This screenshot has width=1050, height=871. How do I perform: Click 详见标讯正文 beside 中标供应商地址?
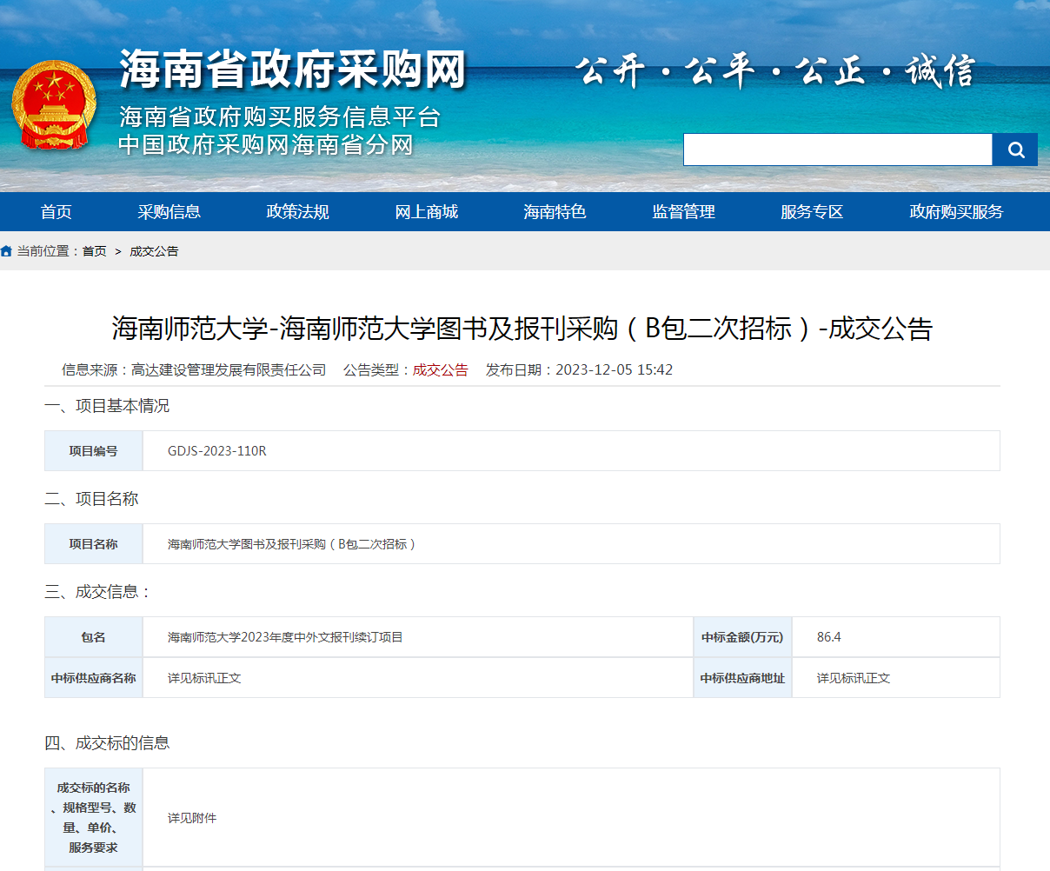tap(854, 678)
